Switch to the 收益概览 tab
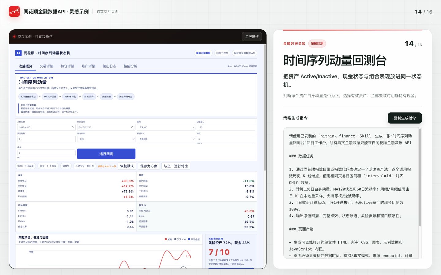The width and height of the screenshot is (441, 275). (x=25, y=66)
